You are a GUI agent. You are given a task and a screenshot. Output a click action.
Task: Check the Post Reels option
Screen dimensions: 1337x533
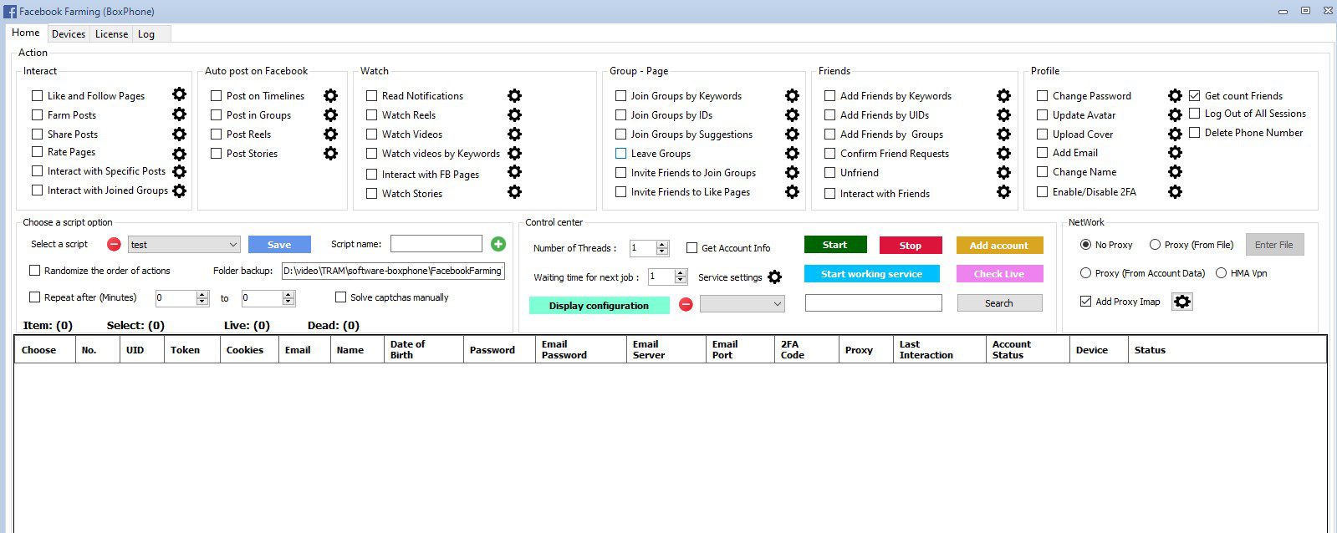click(216, 135)
